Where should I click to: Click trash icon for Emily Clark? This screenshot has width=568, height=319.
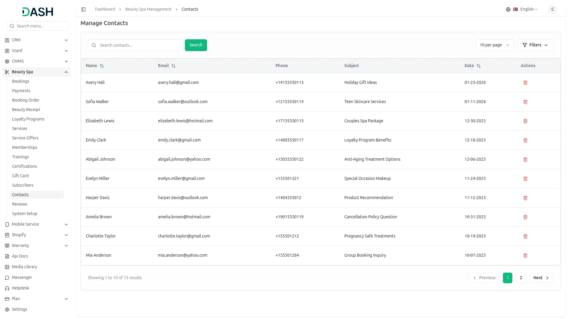click(525, 140)
